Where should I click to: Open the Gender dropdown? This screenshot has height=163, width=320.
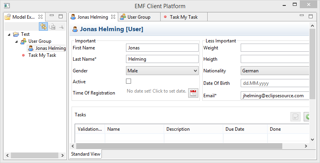(x=162, y=71)
